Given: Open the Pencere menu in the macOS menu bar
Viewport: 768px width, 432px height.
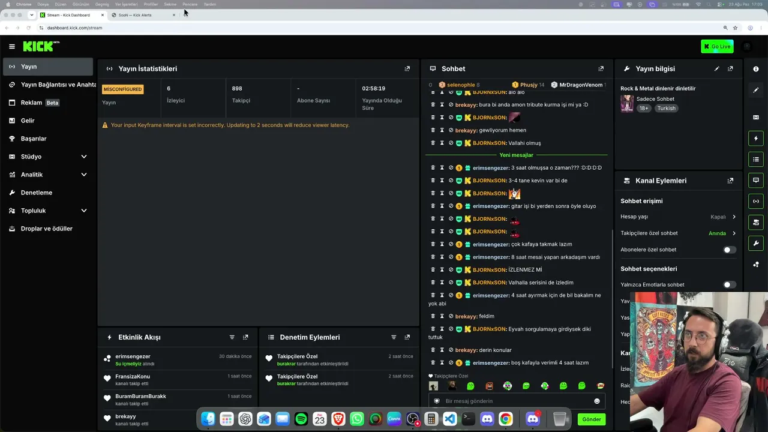Looking at the screenshot, I should [x=190, y=4].
